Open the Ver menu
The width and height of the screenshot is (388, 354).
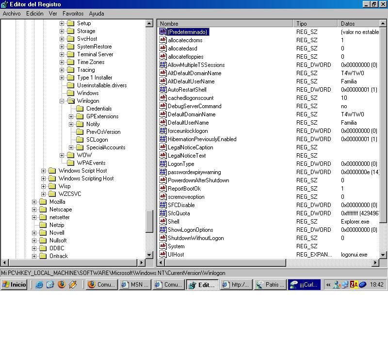click(53, 14)
